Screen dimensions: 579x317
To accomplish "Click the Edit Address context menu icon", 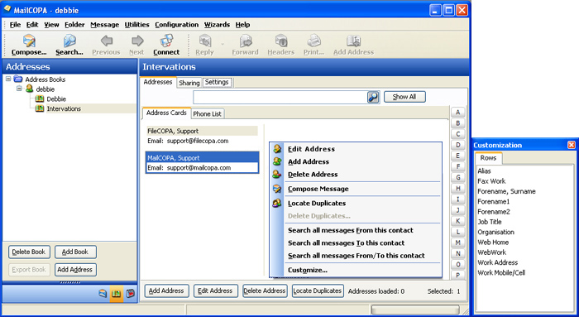I will coord(277,149).
